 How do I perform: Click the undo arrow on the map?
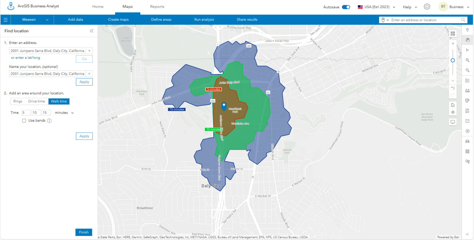click(x=453, y=88)
